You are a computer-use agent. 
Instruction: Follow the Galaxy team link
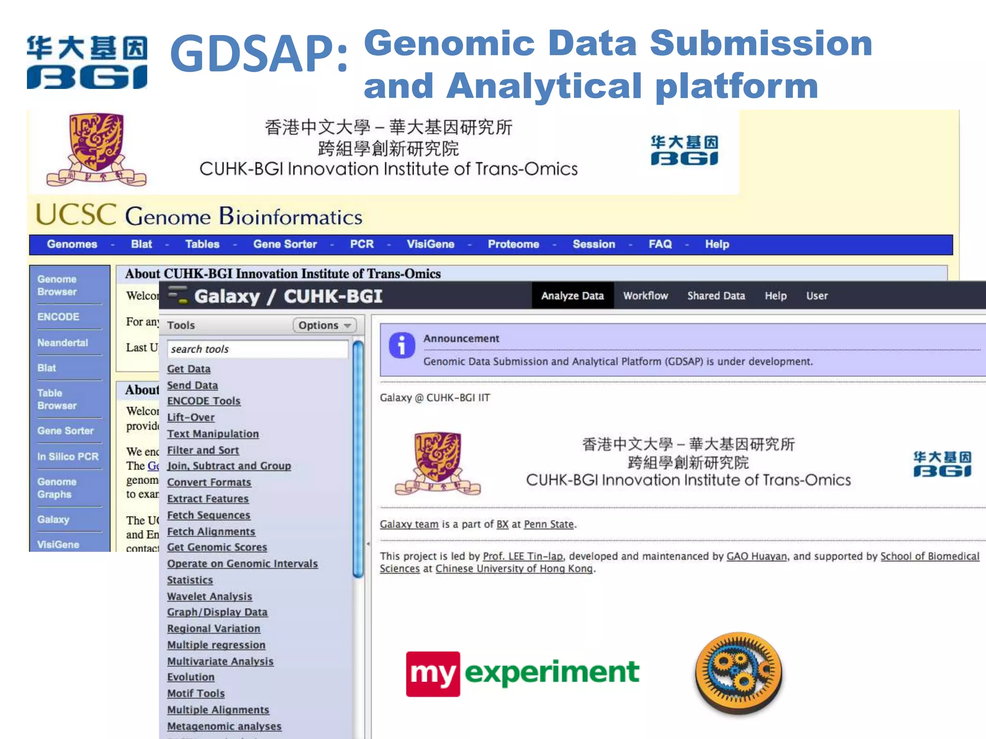(409, 524)
